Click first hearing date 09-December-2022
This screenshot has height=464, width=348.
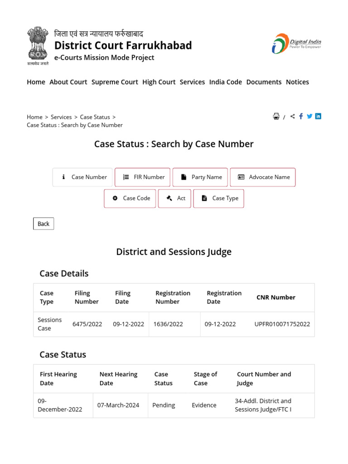coord(60,406)
